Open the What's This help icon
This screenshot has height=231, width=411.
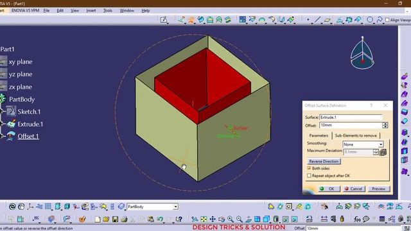tap(179, 219)
